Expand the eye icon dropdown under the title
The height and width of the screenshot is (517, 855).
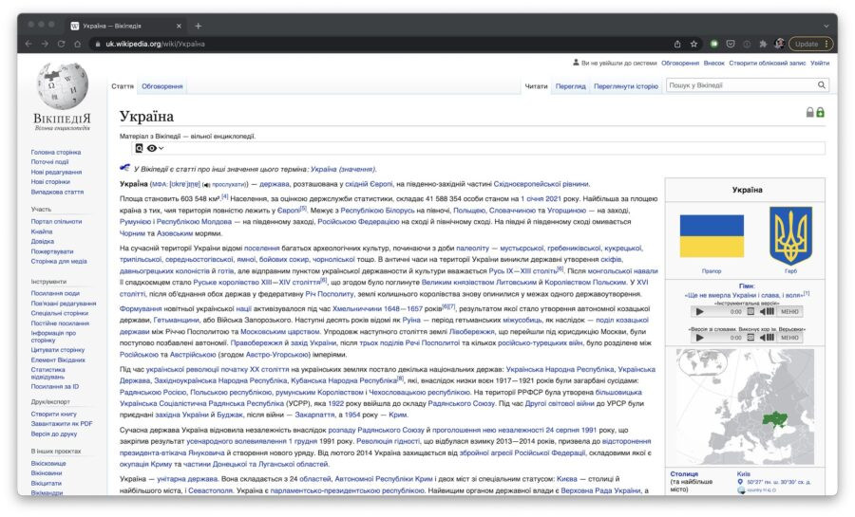[x=155, y=148]
